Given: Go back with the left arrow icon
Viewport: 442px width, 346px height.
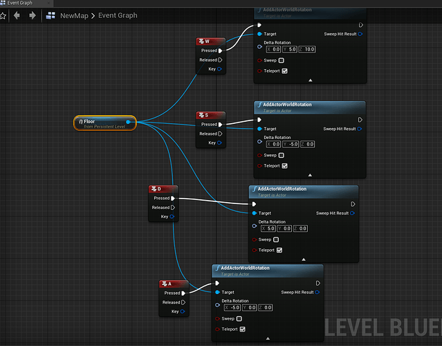Looking at the screenshot, I should pyautogui.click(x=17, y=15).
